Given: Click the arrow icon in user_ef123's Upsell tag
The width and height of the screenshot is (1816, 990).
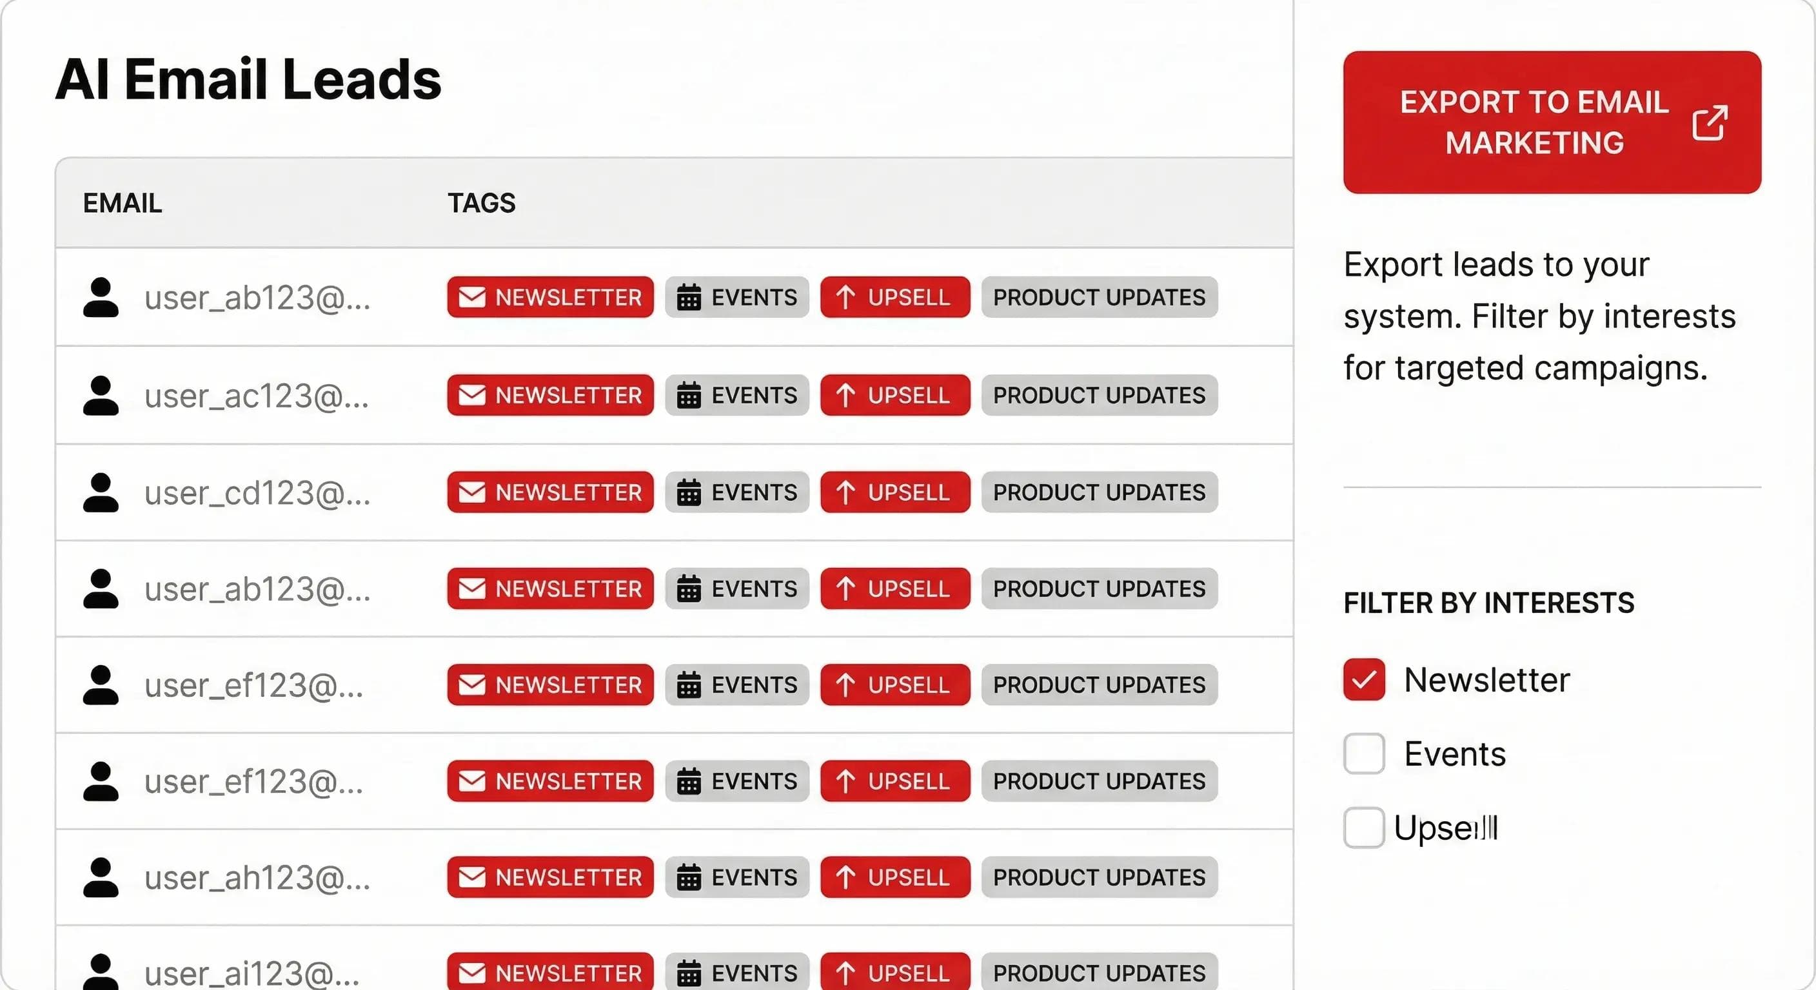Looking at the screenshot, I should pos(846,684).
